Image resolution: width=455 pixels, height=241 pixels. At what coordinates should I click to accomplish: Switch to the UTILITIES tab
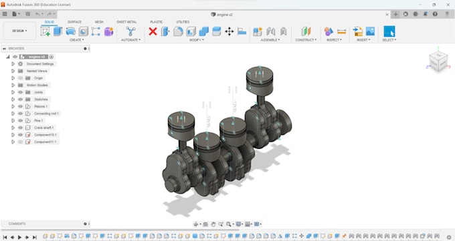click(x=183, y=22)
